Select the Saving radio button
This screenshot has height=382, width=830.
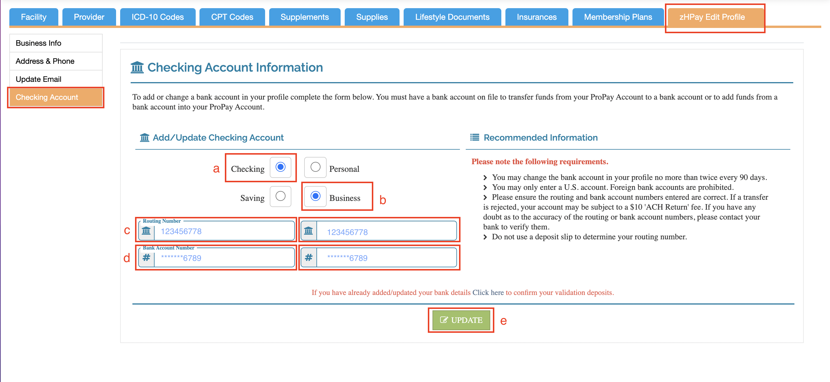pos(280,196)
